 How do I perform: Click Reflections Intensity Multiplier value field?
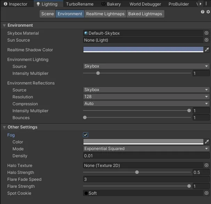(x=201, y=111)
